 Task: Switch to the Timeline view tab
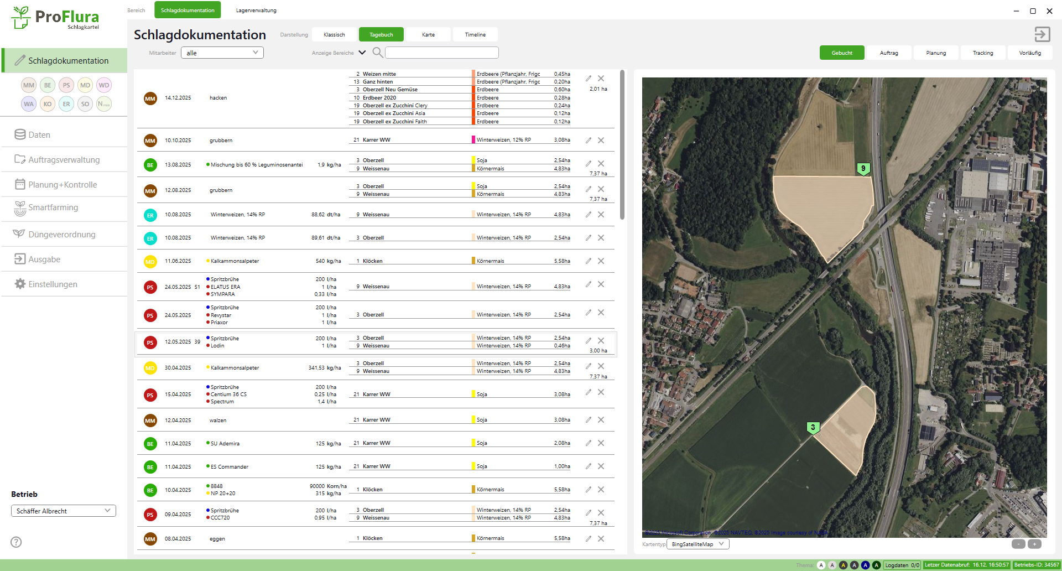tap(475, 35)
